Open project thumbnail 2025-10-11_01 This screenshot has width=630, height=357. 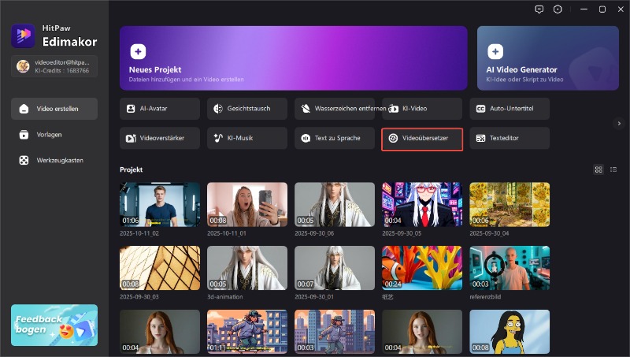(247, 205)
